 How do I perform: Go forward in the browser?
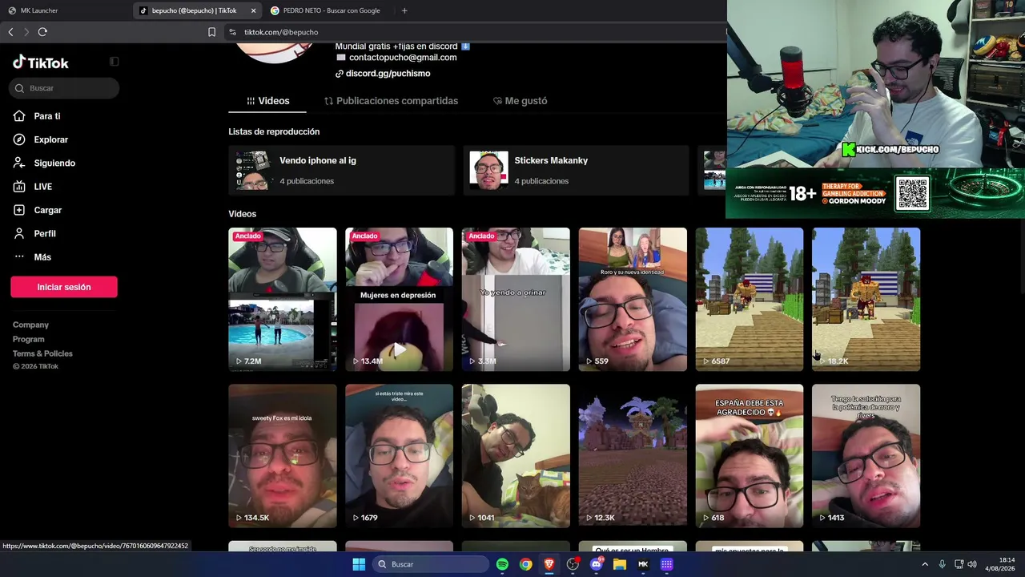point(26,32)
